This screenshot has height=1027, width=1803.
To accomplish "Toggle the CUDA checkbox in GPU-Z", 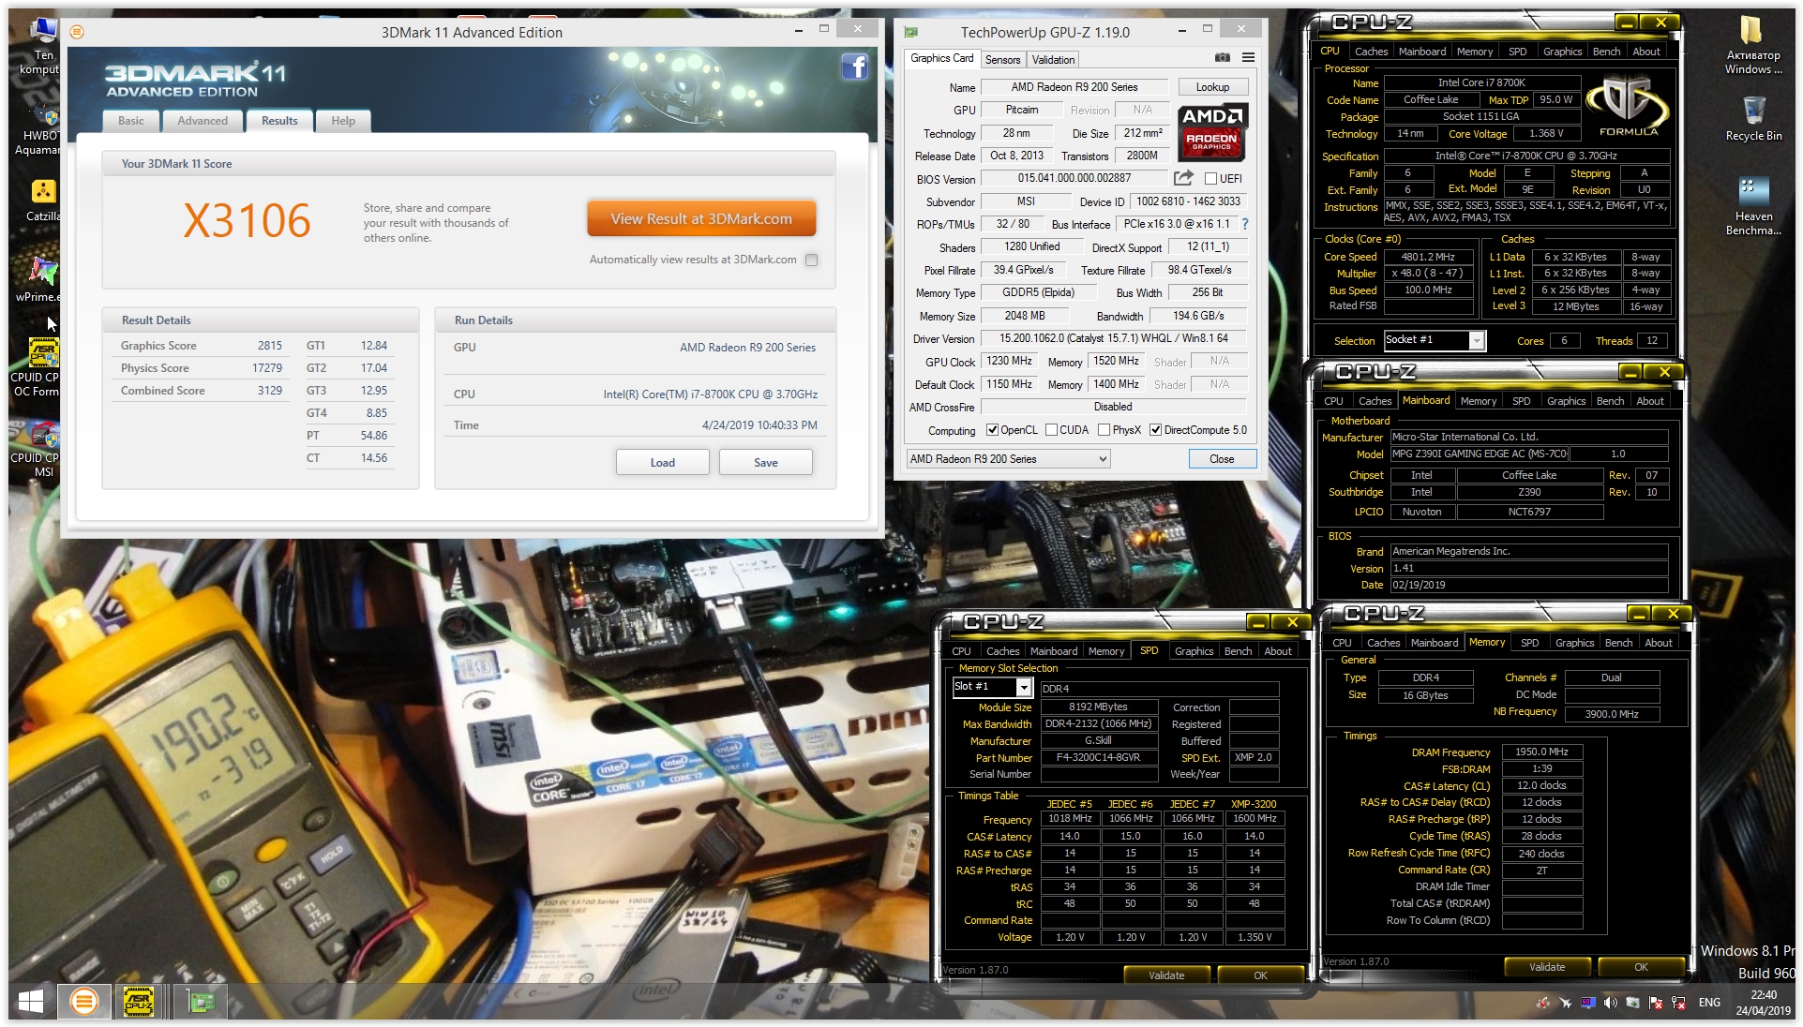I will click(1051, 430).
